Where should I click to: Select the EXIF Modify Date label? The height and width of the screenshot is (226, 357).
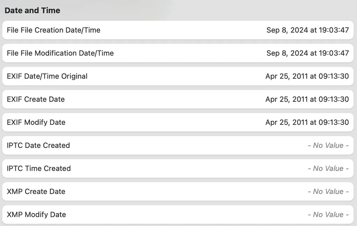36,122
